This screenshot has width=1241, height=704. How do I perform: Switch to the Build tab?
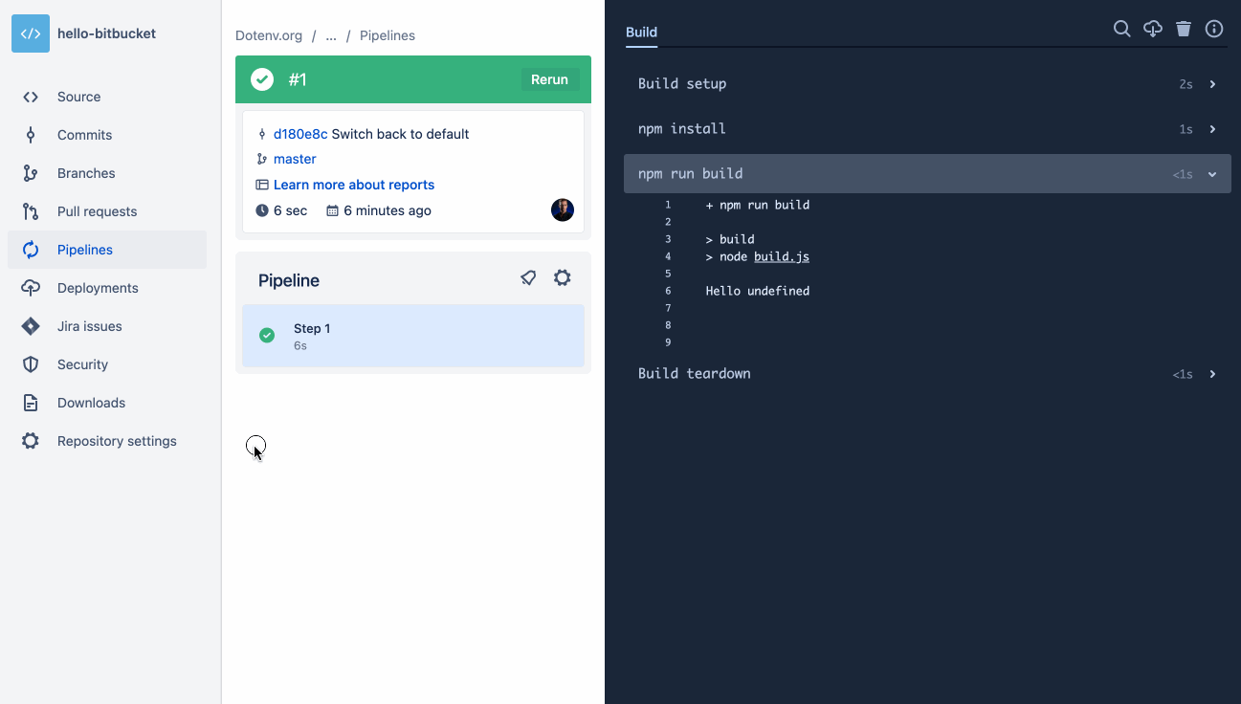click(641, 32)
